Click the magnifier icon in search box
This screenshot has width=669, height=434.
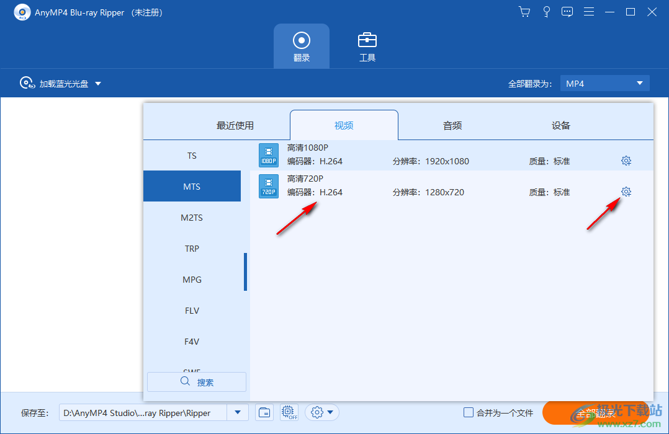(185, 381)
